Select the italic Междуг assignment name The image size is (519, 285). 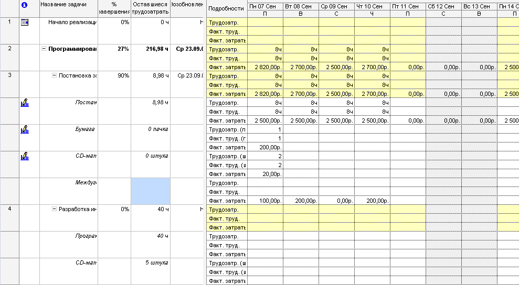tap(86, 182)
